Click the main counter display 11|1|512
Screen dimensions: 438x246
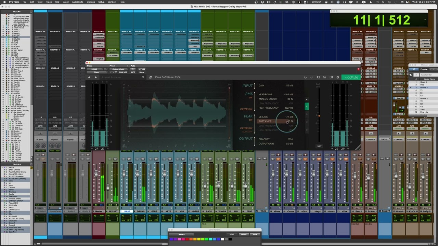[381, 20]
